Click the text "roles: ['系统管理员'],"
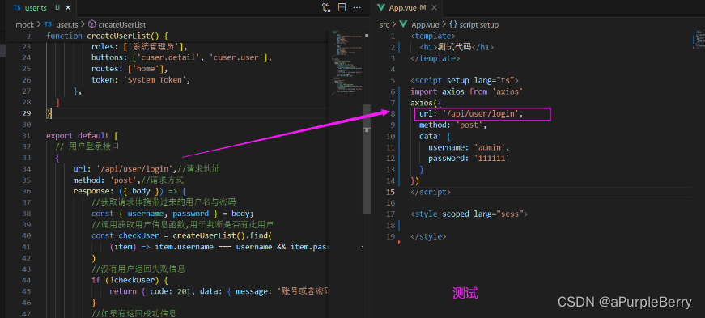 (139, 46)
